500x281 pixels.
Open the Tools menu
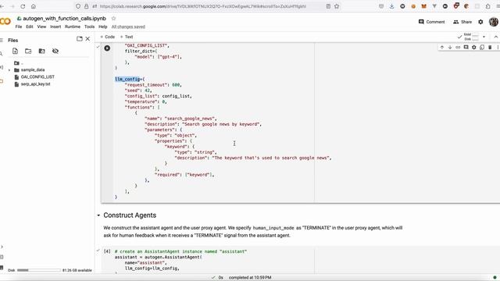89,27
